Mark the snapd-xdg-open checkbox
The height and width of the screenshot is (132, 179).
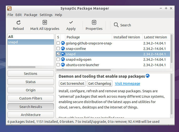(x=58, y=59)
